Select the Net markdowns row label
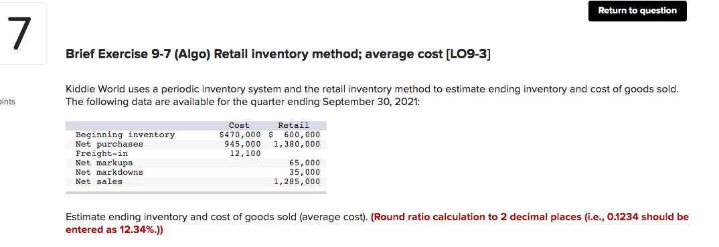The height and width of the screenshot is (247, 719). pyautogui.click(x=109, y=172)
